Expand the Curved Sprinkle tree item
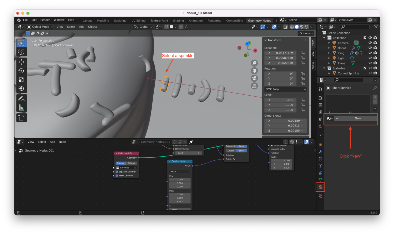394x234 pixels. tap(329, 73)
